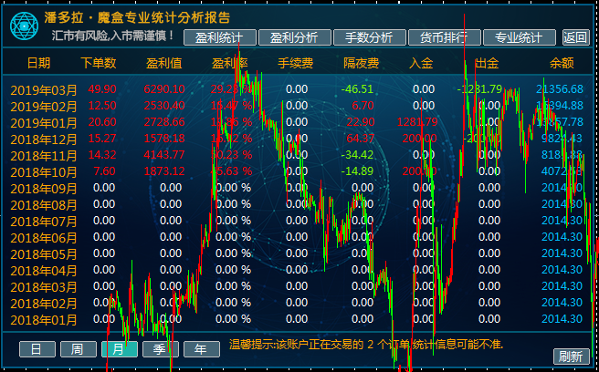Screen dimensions: 599x372
Task: Click order count 49.90
Action: (x=102, y=89)
